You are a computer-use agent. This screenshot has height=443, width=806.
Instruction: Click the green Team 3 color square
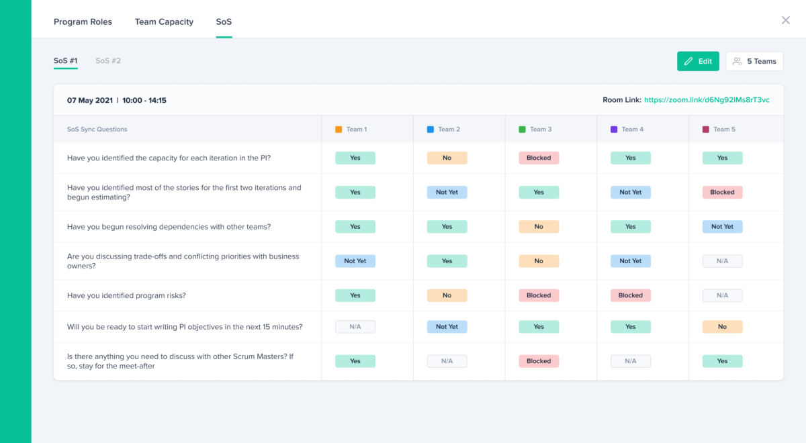pos(523,130)
